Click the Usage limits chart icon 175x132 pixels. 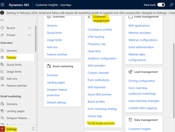point(2,71)
